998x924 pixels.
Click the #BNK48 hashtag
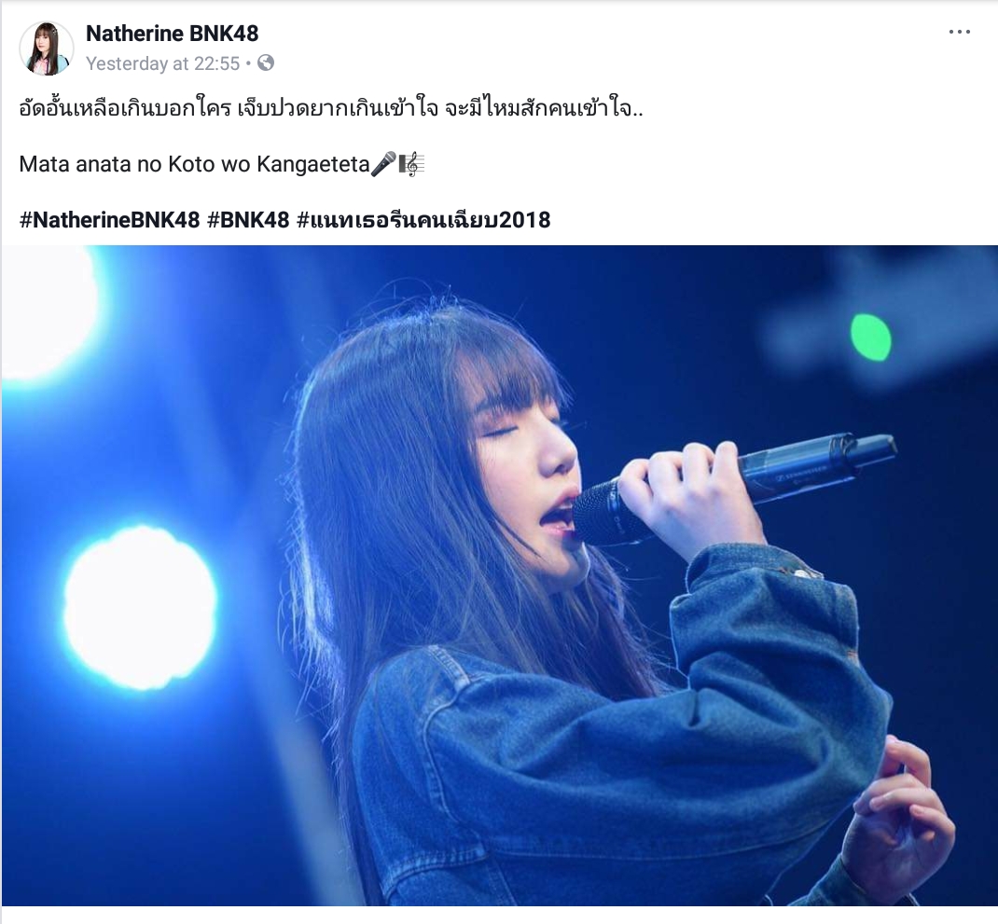coord(248,219)
